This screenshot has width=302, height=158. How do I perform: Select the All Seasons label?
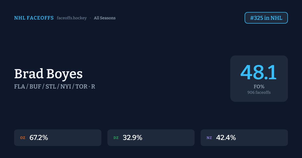(x=105, y=18)
